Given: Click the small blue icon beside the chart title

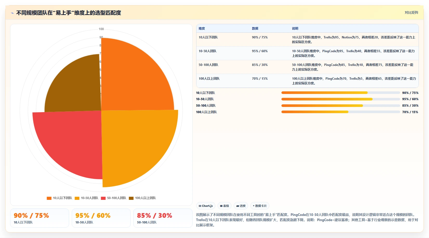Looking at the screenshot, I should click(12, 13).
